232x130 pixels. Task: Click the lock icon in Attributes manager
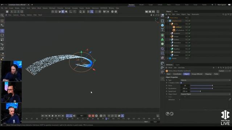(226, 68)
